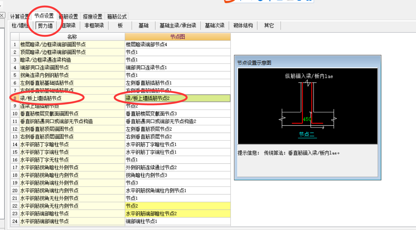The width and height of the screenshot is (416, 230).
Task: Click the 名称 column header
Action: click(x=72, y=37)
